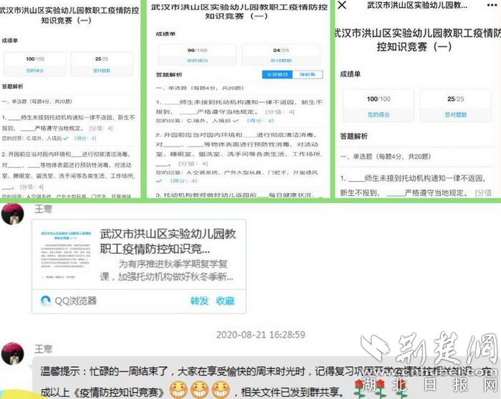Screen dimensions: 501x399
Task: Click the answer C.境外、入境后 in the left panel
Action: [x=44, y=138]
